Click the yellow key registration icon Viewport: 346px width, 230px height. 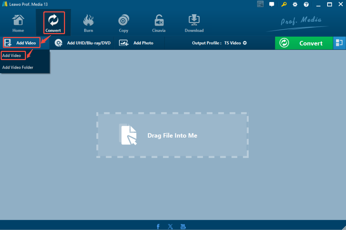click(x=283, y=4)
